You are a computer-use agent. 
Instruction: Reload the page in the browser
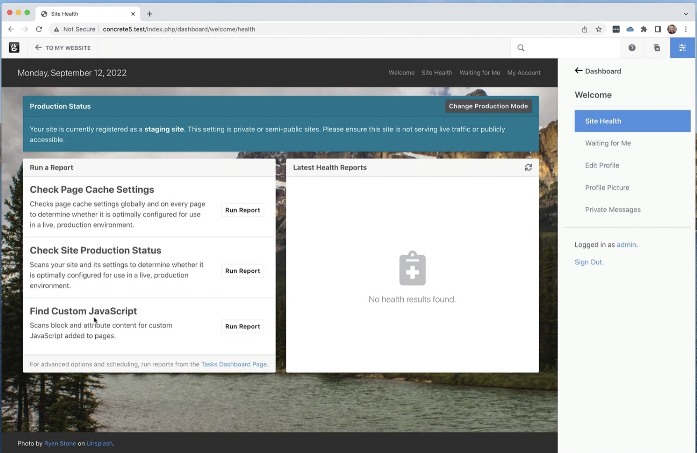(x=39, y=29)
